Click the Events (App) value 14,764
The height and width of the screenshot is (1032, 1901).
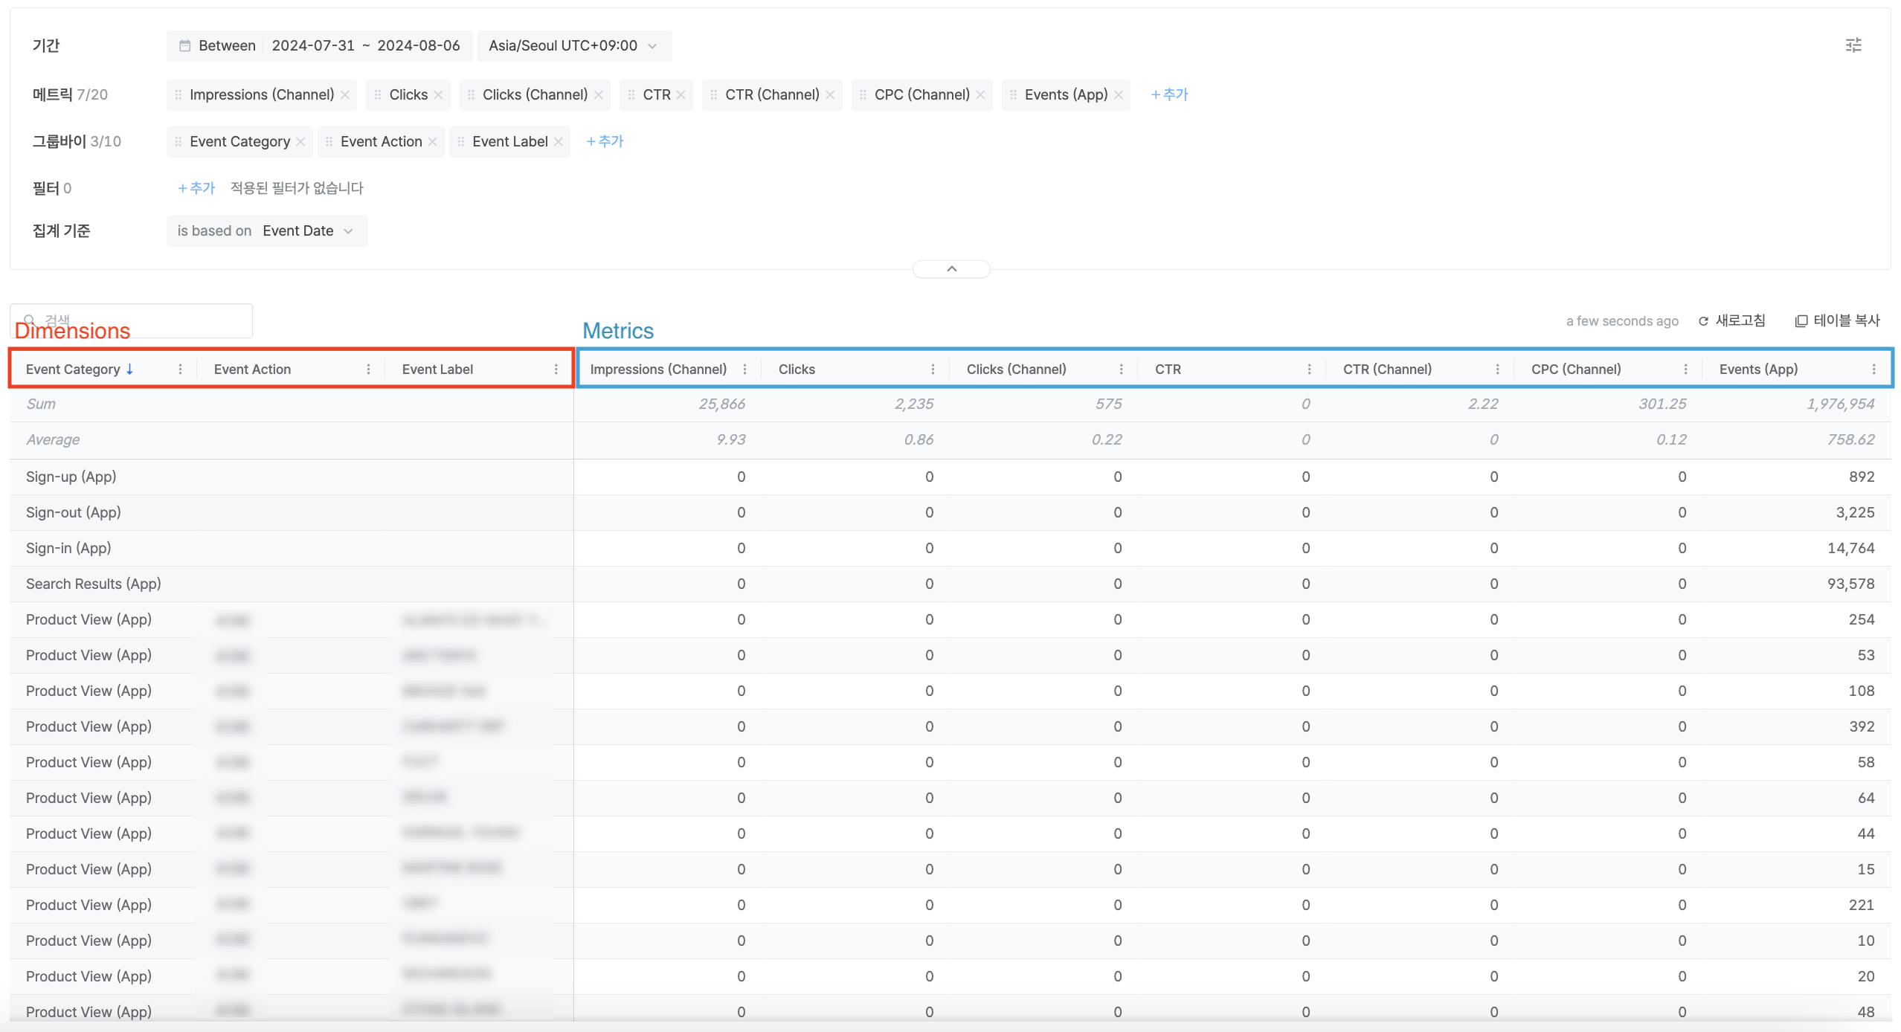point(1850,549)
